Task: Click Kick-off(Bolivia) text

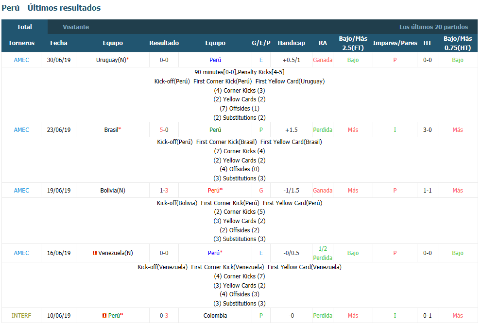Action: 177,203
